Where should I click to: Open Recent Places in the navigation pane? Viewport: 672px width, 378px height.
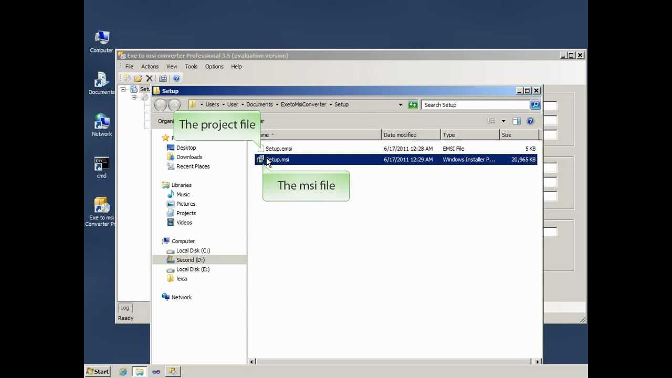point(193,166)
